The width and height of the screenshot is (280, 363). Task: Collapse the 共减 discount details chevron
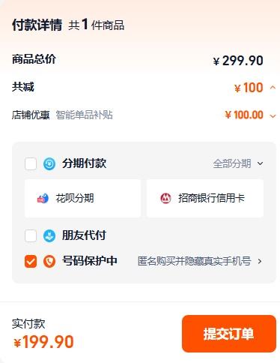(x=273, y=88)
